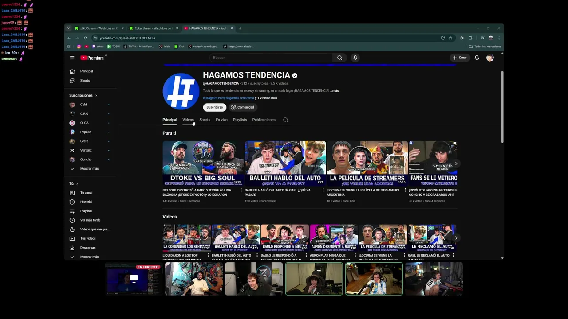Viewport: 568px width, 319px height.
Task: Click the YouTube search input field
Action: [271, 58]
